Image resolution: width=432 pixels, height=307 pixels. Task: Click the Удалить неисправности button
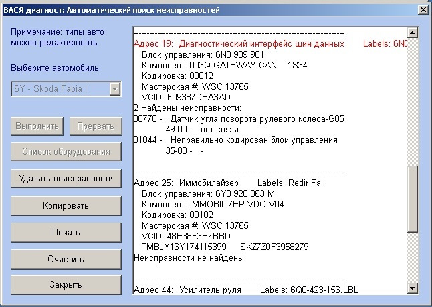click(x=66, y=179)
